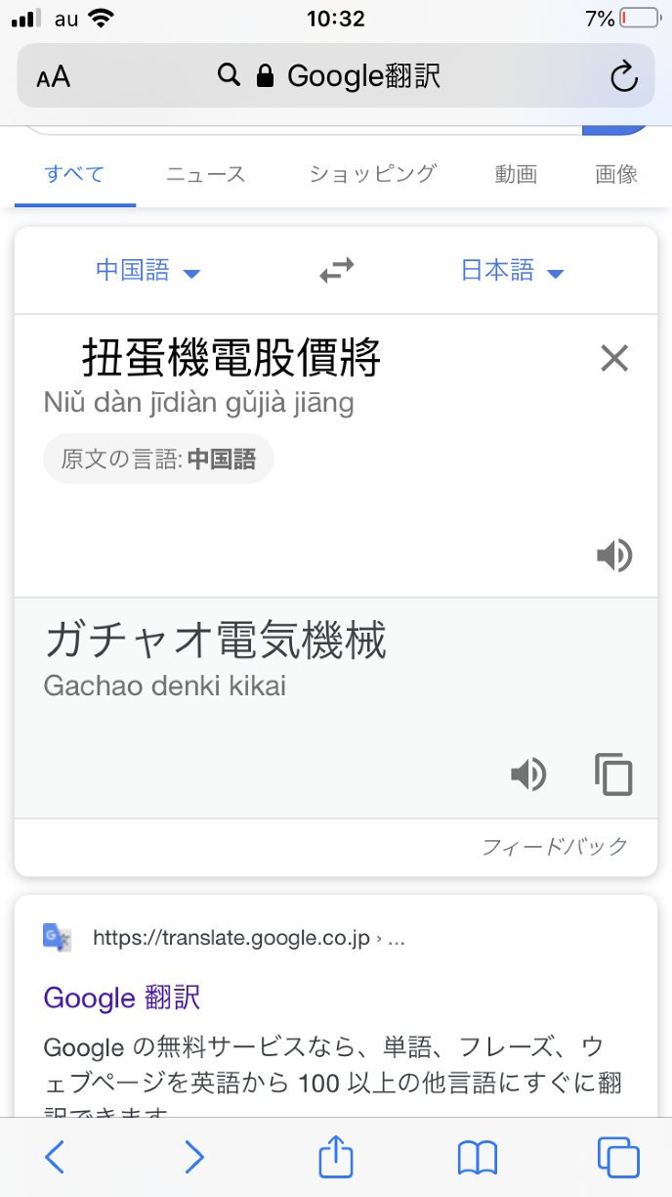Copy the Japanese translation
This screenshot has height=1197, width=672.
coord(613,775)
